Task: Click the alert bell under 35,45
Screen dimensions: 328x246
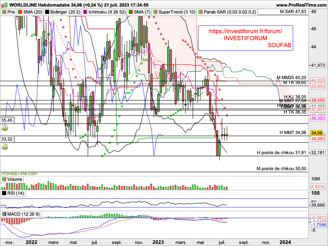Action: pos(5,128)
